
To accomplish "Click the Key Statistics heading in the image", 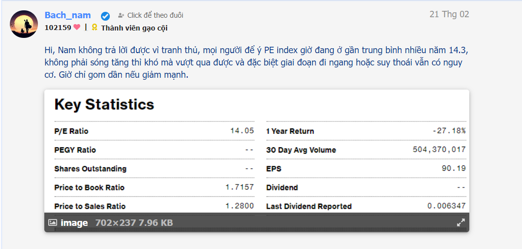I will [104, 104].
